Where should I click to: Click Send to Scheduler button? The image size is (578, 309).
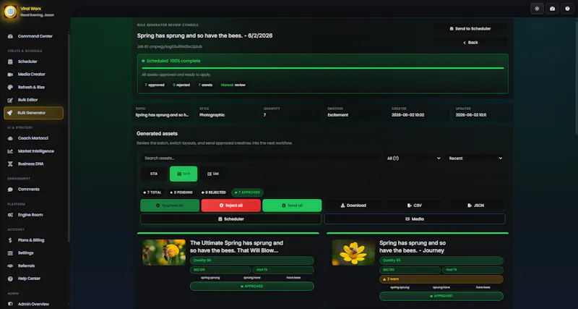pyautogui.click(x=470, y=28)
